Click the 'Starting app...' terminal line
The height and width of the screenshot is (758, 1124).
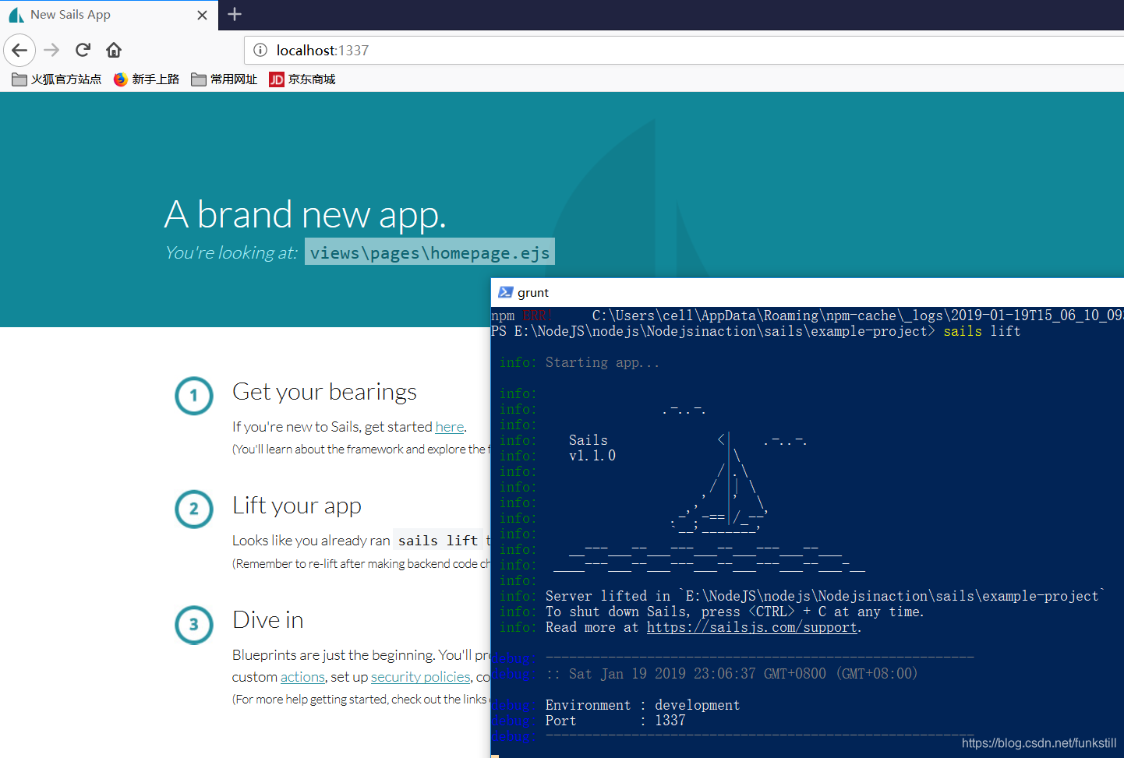(x=603, y=363)
